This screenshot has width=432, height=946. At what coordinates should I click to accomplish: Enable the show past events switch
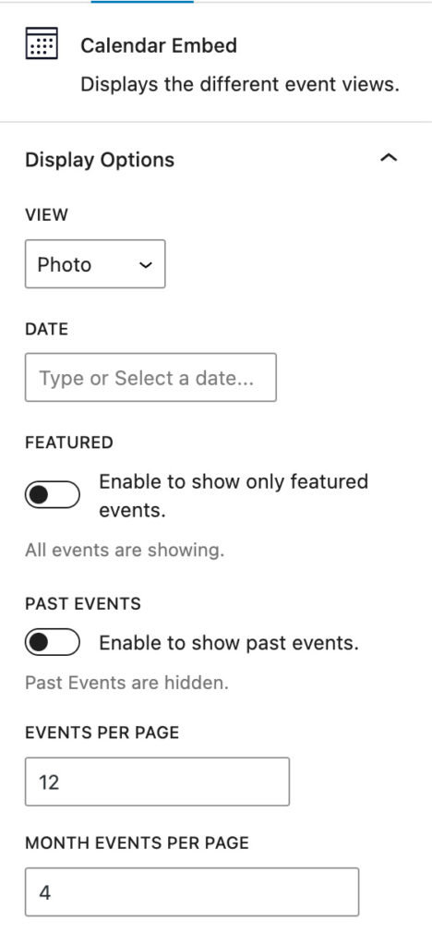click(x=53, y=642)
